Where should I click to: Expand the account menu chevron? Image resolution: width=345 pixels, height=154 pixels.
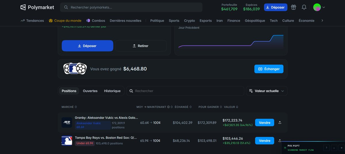[x=324, y=7]
